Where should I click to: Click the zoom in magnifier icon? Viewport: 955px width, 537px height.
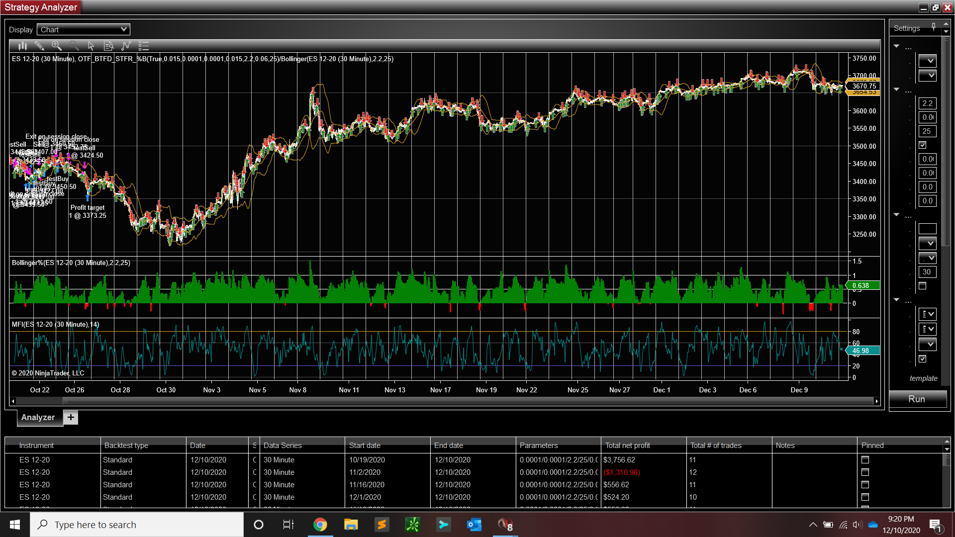[x=57, y=46]
